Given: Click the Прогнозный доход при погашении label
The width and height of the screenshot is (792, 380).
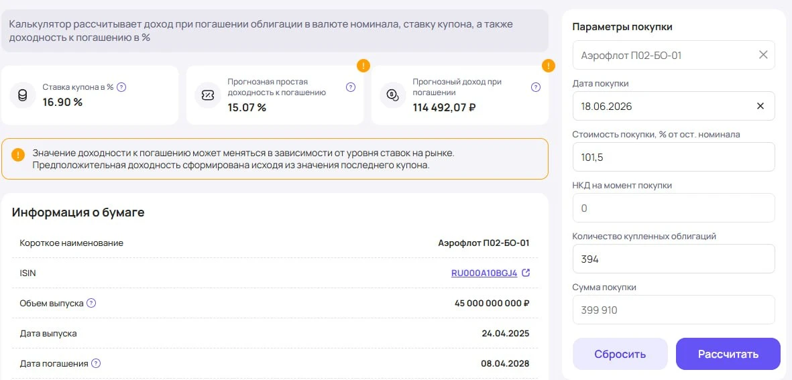Looking at the screenshot, I should 457,87.
